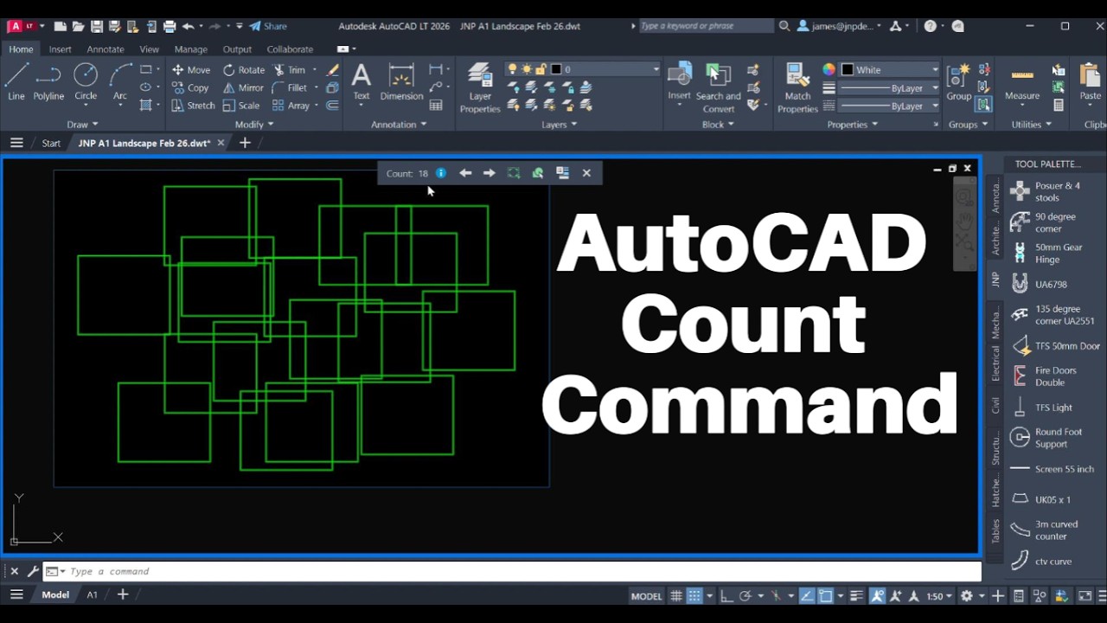This screenshot has width=1107, height=623.
Task: Open the Match Properties tool
Action: (x=797, y=88)
